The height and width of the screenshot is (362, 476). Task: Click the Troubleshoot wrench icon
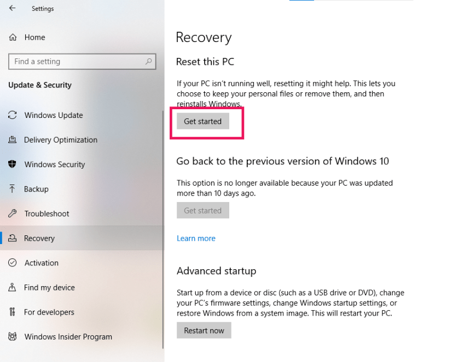[x=13, y=213]
